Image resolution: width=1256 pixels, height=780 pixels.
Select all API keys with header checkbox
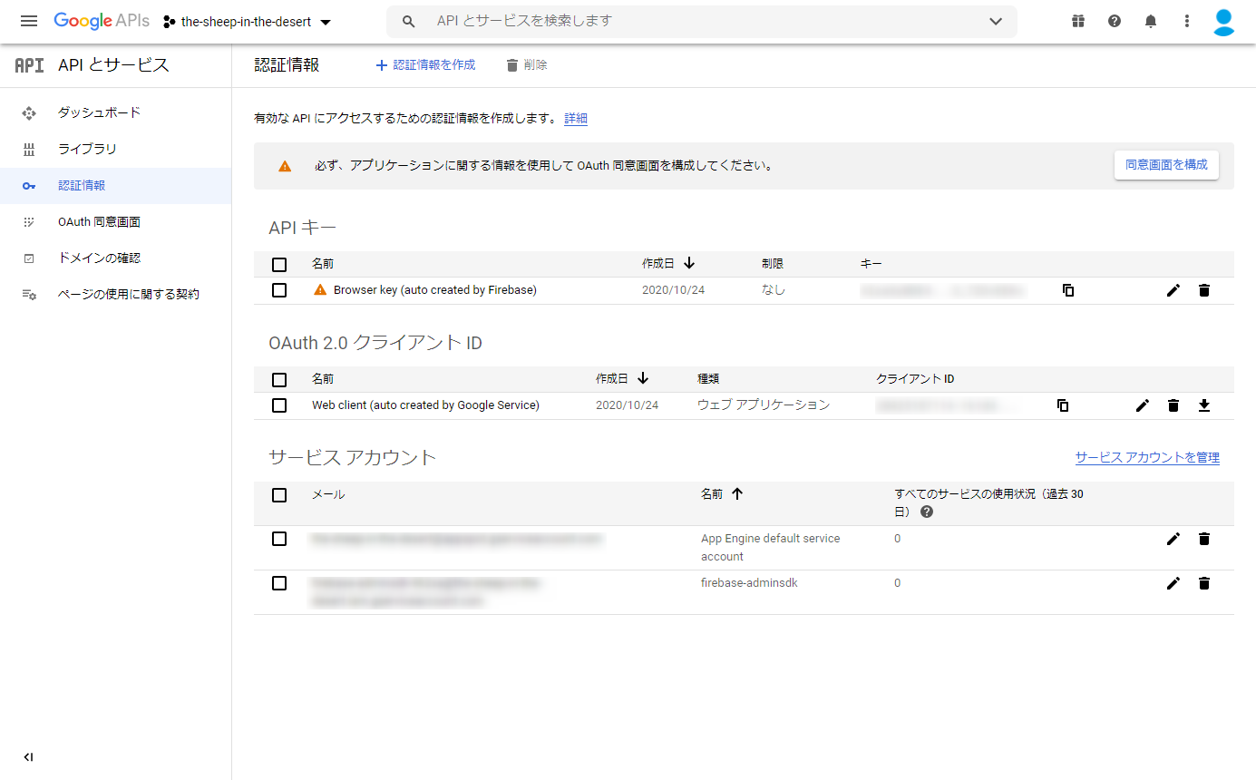coord(278,264)
